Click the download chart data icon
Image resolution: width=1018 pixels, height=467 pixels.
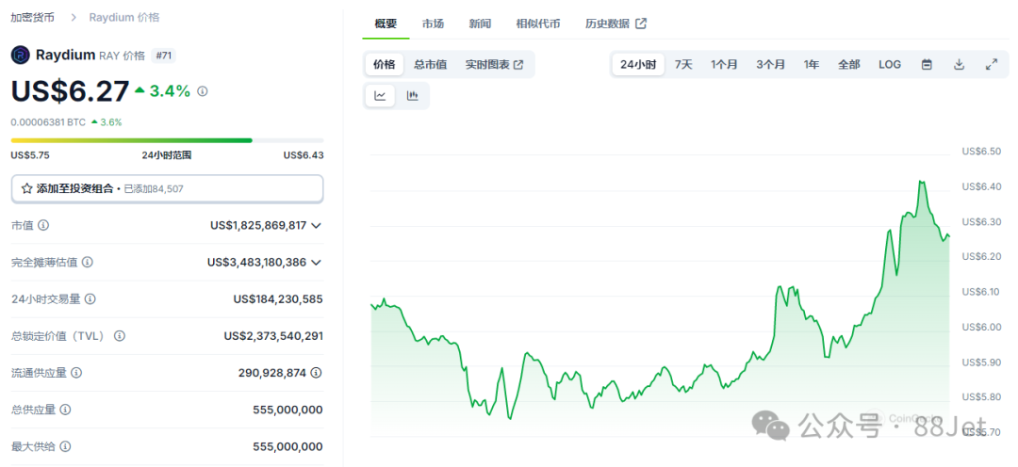point(959,64)
